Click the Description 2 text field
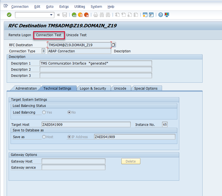The height and width of the screenshot is (196, 222). coord(96,69)
